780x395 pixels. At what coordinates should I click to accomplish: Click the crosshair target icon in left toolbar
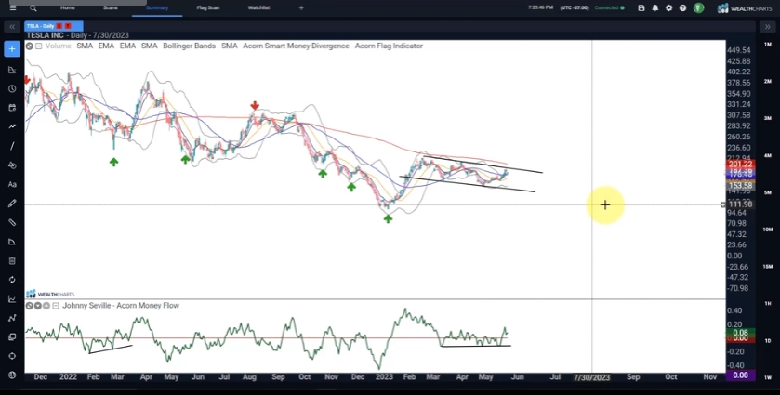[x=12, y=356]
